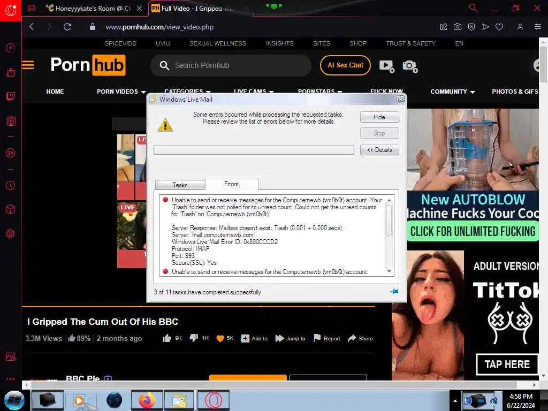
Task: Open Firefox from the taskbar
Action: pos(147,400)
